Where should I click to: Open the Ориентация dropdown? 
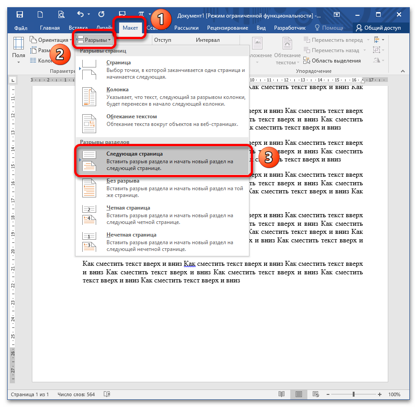pos(50,40)
